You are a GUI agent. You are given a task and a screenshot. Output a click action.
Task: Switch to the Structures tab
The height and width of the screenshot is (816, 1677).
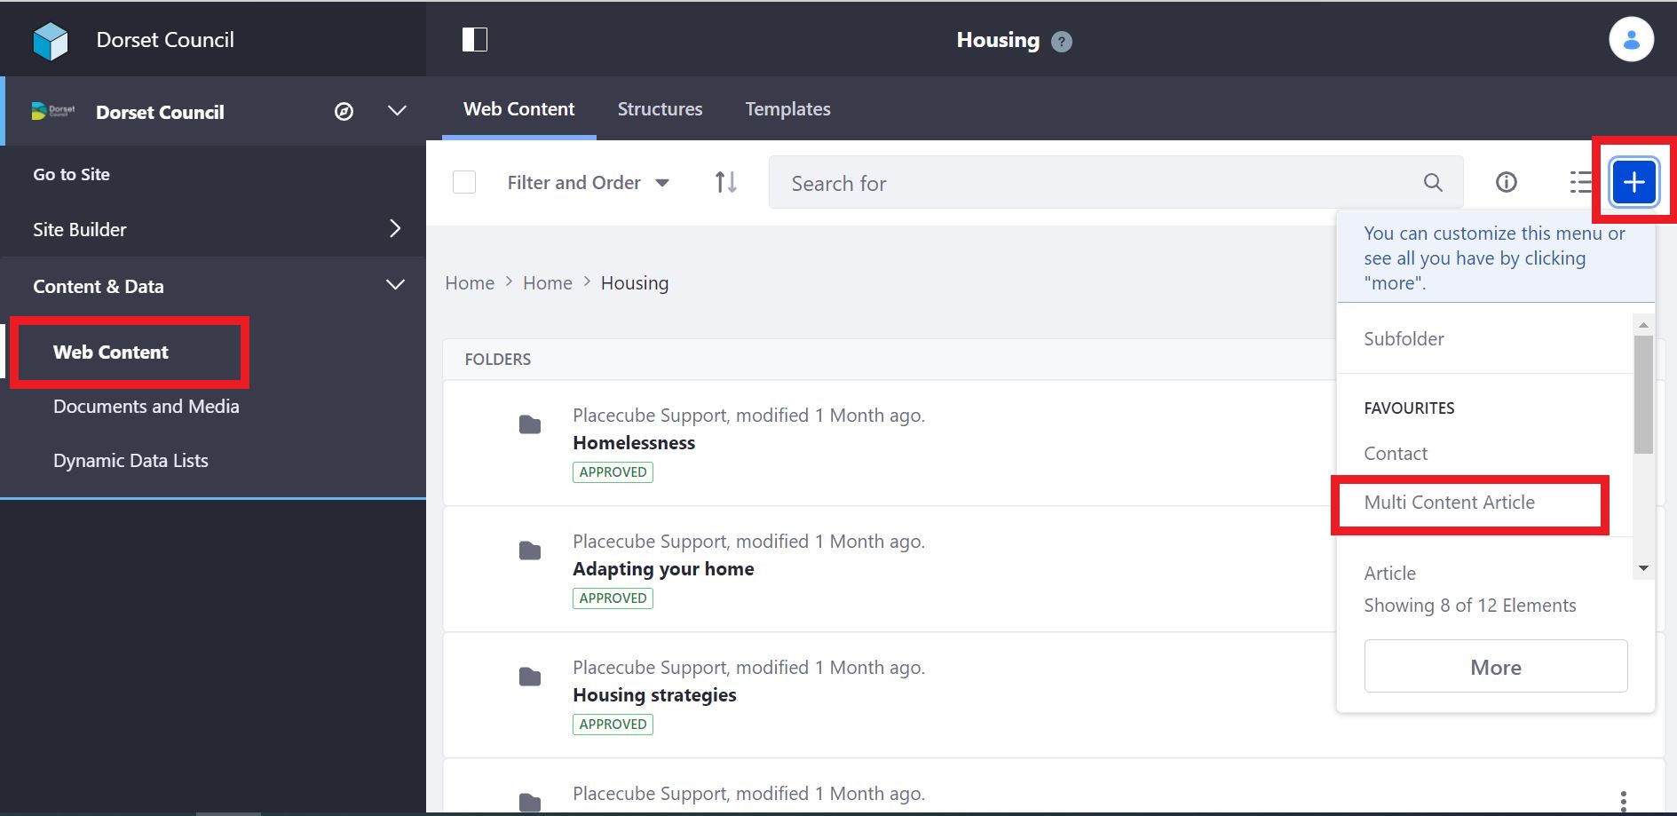point(660,108)
